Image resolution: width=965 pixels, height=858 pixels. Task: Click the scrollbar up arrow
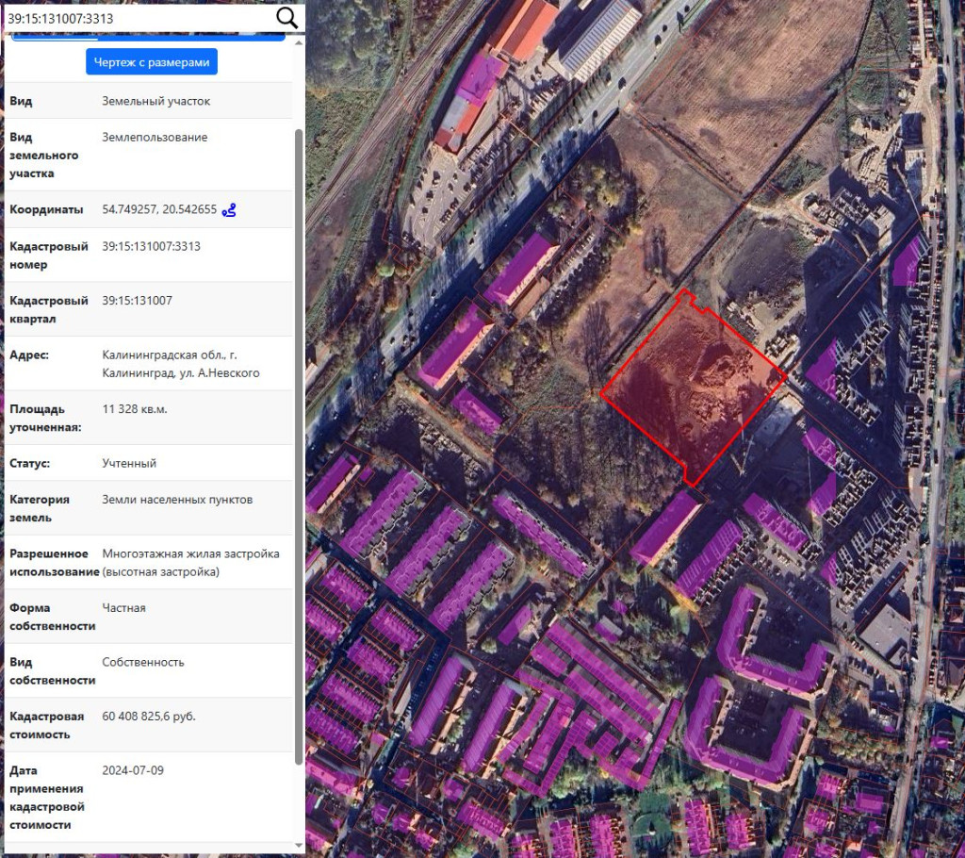[299, 42]
